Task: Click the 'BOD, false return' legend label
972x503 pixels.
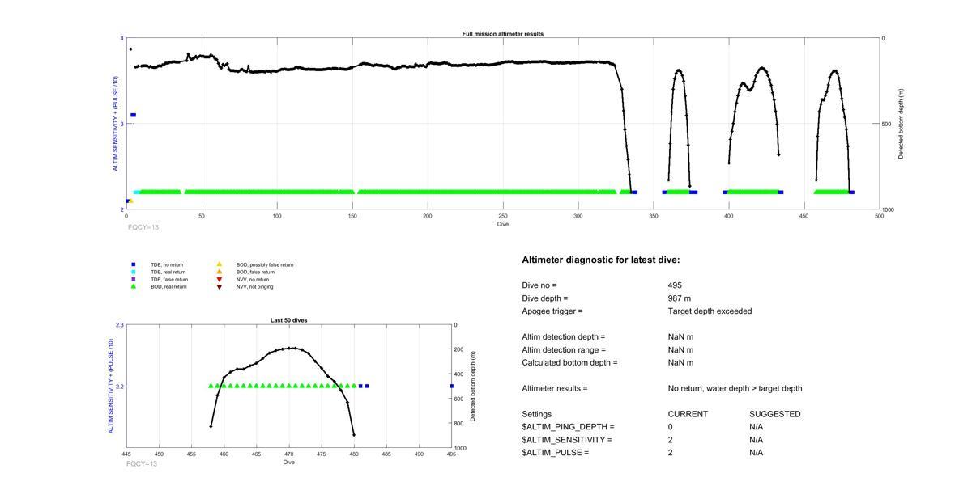Action: click(x=256, y=272)
